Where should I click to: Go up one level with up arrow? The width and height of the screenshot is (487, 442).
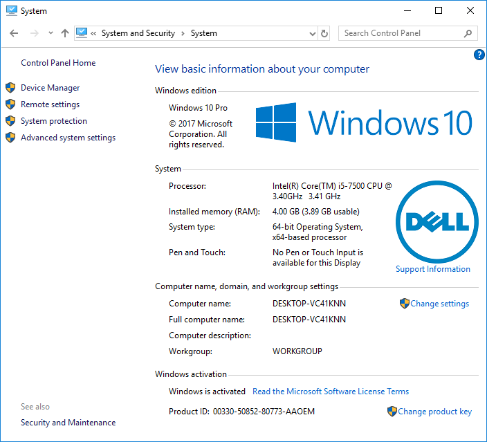point(64,33)
